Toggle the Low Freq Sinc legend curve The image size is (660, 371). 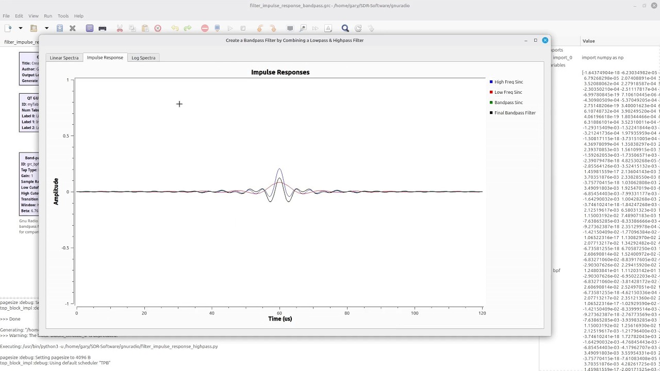(505, 92)
